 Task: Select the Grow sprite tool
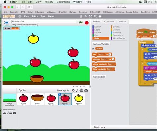(x=90, y=16)
